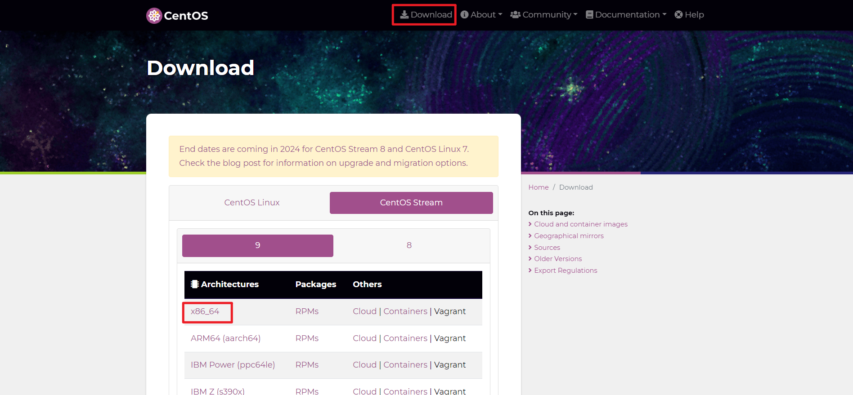Open RPMs link in IBM Power row

point(307,365)
